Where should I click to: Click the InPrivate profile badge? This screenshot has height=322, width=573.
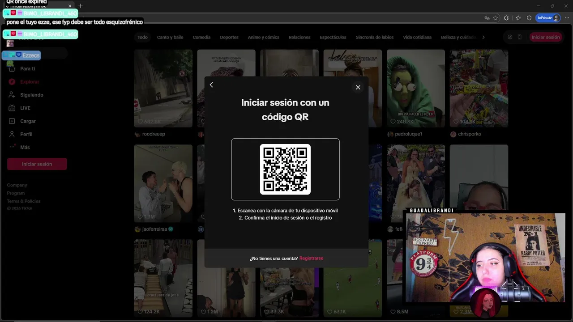548,18
